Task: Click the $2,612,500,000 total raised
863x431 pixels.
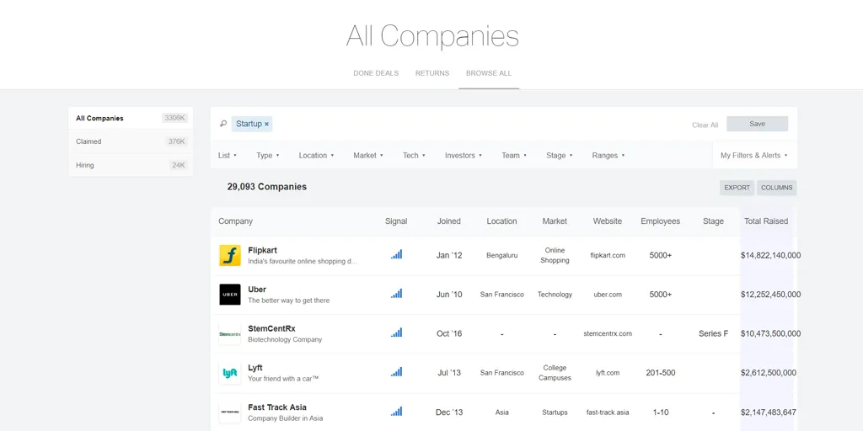Action: point(769,373)
